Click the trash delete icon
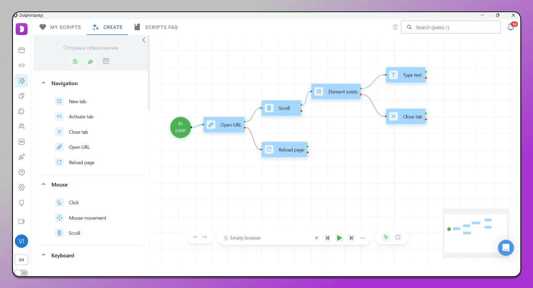 pos(395,27)
